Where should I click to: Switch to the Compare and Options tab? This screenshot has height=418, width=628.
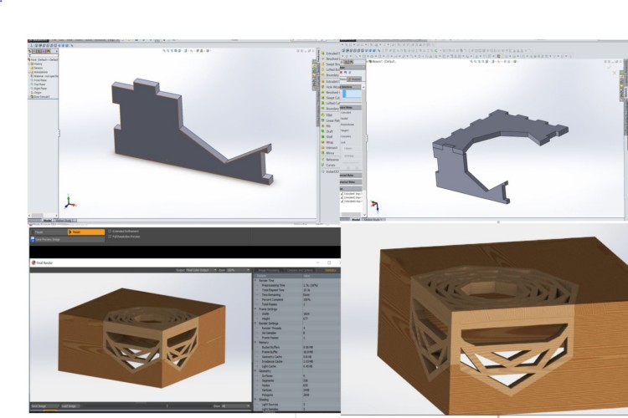[x=301, y=270]
